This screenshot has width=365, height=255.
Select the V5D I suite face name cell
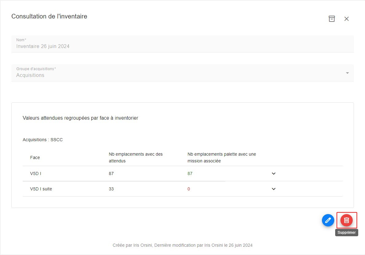41,189
